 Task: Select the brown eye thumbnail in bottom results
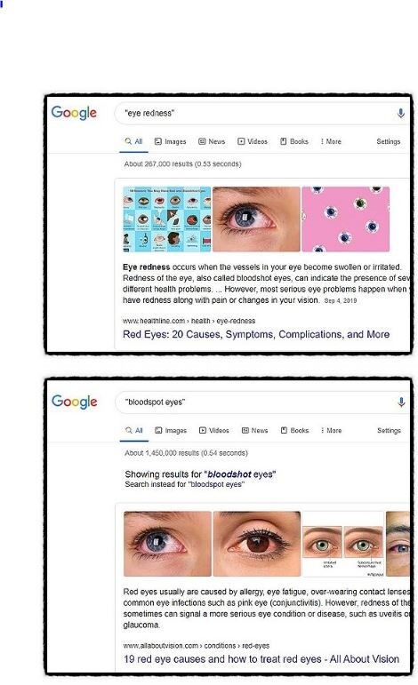257,544
